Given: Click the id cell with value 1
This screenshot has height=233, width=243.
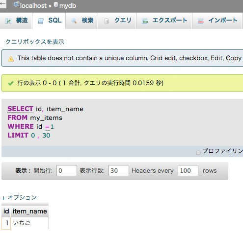Looking at the screenshot, I should [6, 223].
